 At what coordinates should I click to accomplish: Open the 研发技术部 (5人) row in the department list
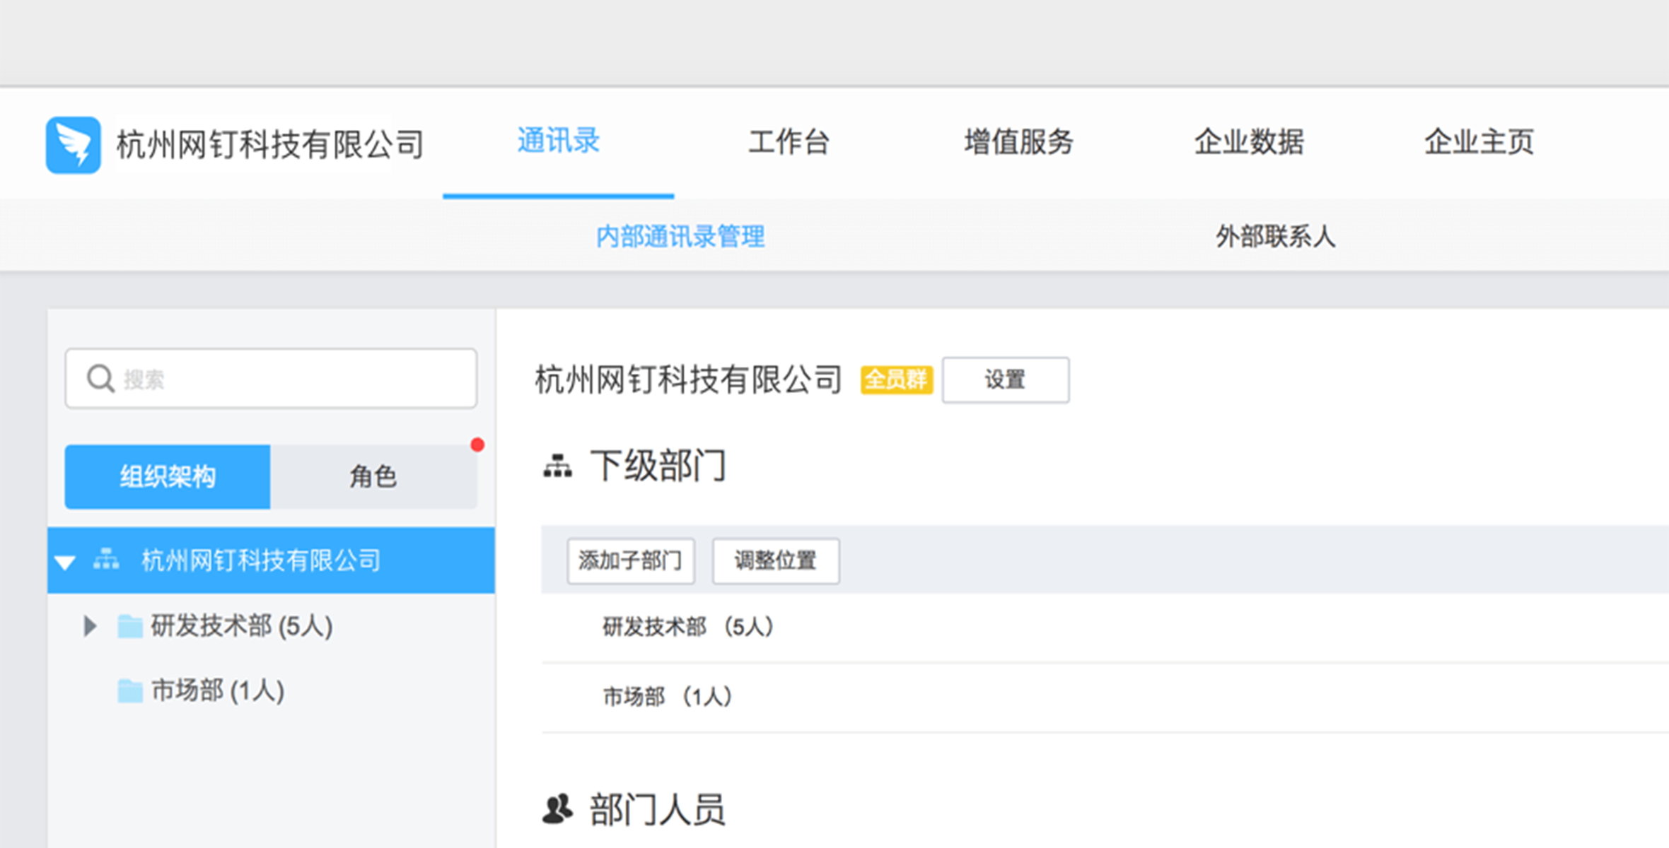[x=1105, y=627]
